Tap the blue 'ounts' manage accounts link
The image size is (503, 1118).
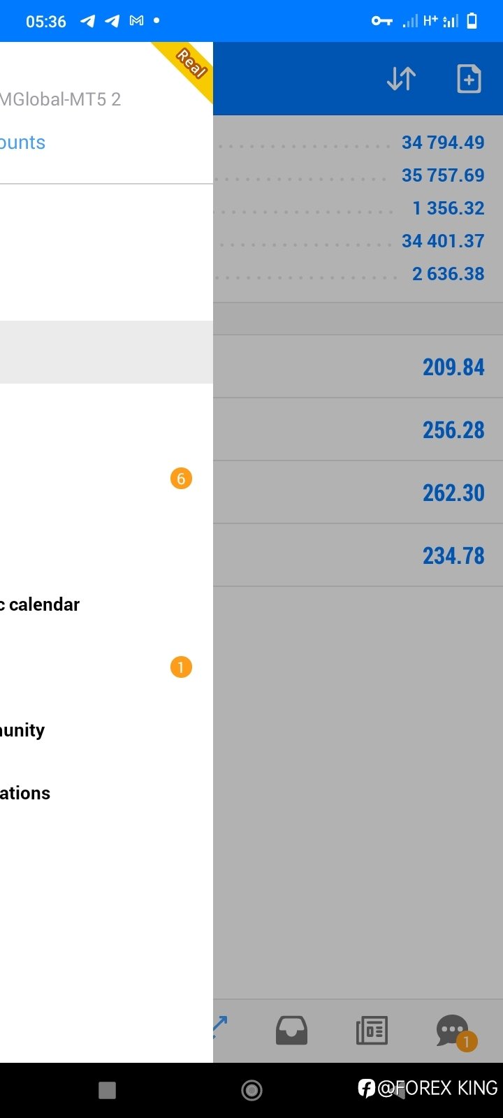22,143
